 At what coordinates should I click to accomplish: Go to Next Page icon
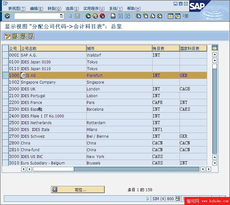click(x=153, y=16)
